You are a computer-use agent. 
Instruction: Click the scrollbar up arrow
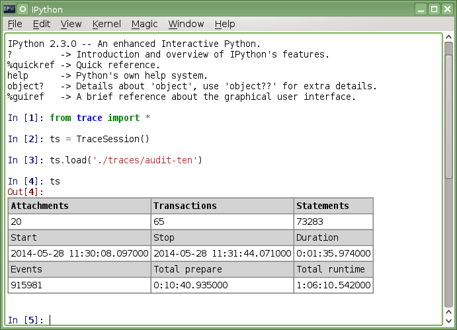click(448, 40)
